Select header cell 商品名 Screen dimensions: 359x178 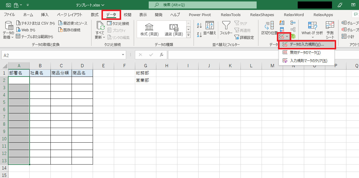pos(82,73)
